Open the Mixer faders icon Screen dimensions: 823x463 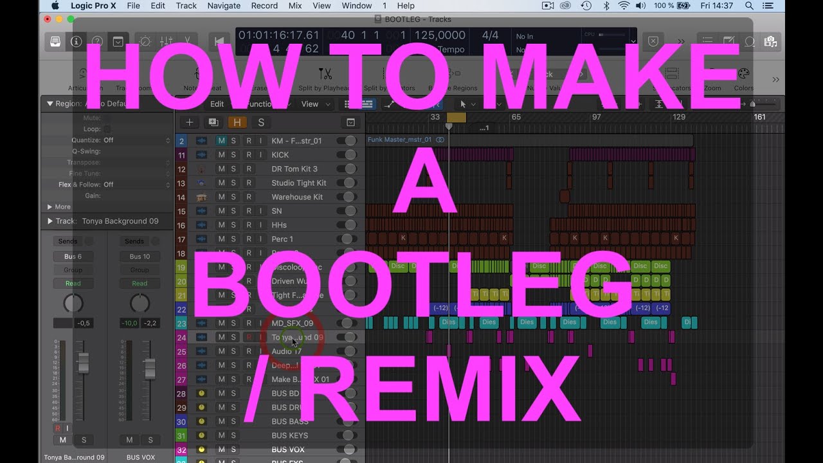(166, 41)
